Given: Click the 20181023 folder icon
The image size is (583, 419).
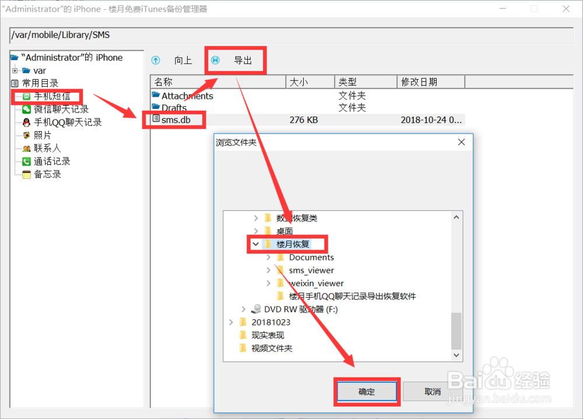Looking at the screenshot, I should 243,322.
